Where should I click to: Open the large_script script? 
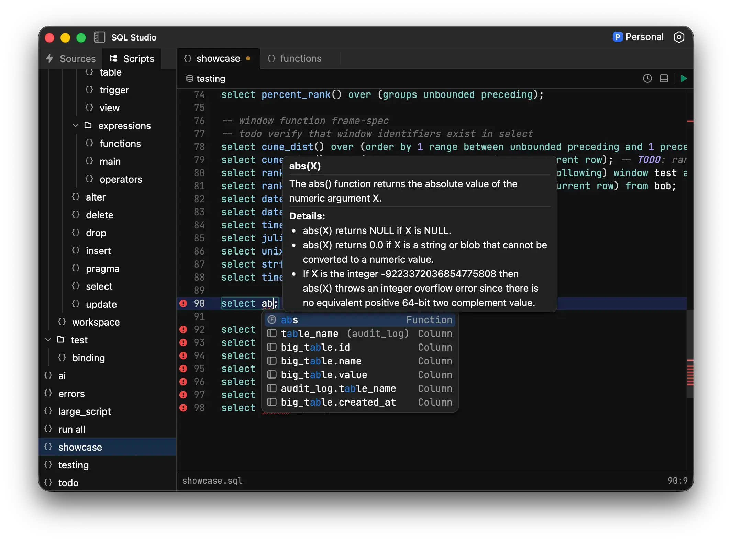(x=85, y=411)
